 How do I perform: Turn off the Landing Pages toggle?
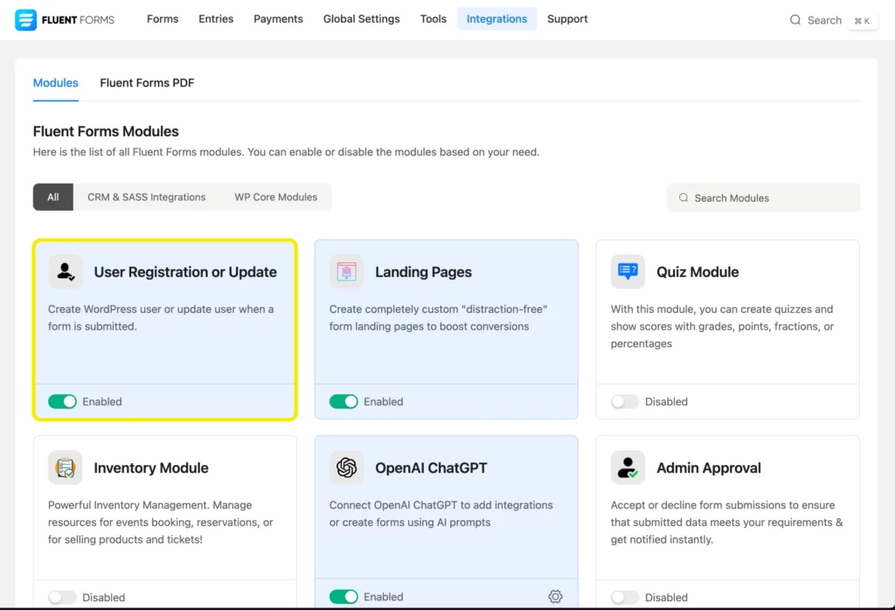tap(343, 402)
